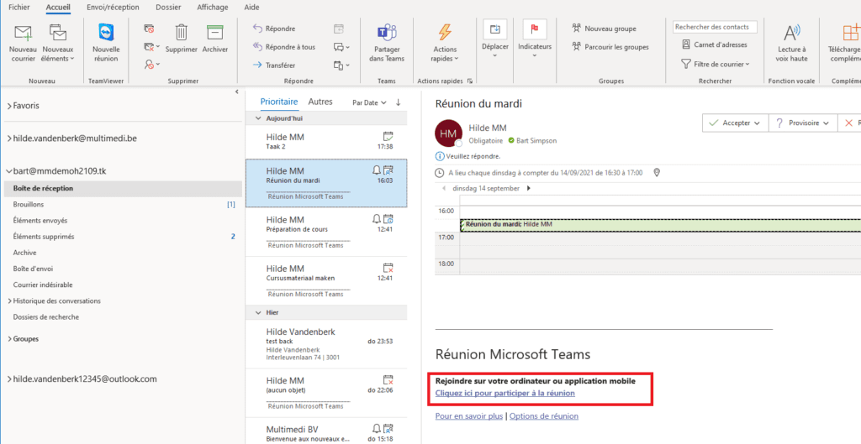Open the Fichier menu
The height and width of the screenshot is (444, 861).
pos(19,8)
